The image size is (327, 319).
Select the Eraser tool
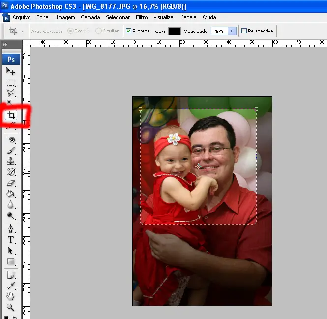pyautogui.click(x=11, y=183)
